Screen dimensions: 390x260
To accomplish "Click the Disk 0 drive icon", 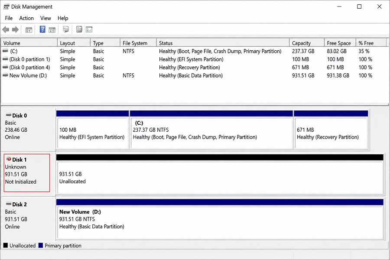I will [9, 115].
